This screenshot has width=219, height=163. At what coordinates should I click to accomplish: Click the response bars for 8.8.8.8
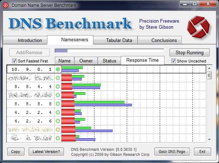point(97,104)
